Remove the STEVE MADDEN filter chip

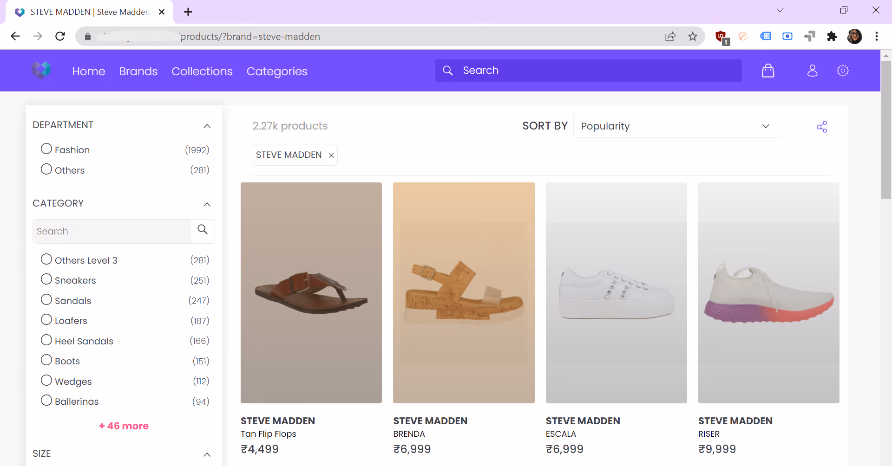(x=331, y=155)
